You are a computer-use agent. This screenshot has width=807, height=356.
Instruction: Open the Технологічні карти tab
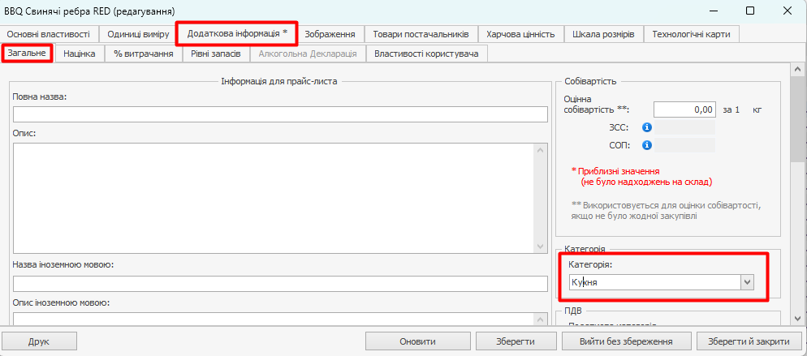pyautogui.click(x=691, y=34)
